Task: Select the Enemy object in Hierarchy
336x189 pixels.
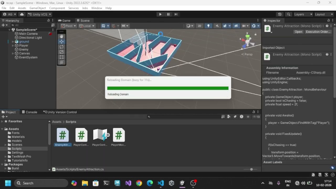Action: pos(24,49)
